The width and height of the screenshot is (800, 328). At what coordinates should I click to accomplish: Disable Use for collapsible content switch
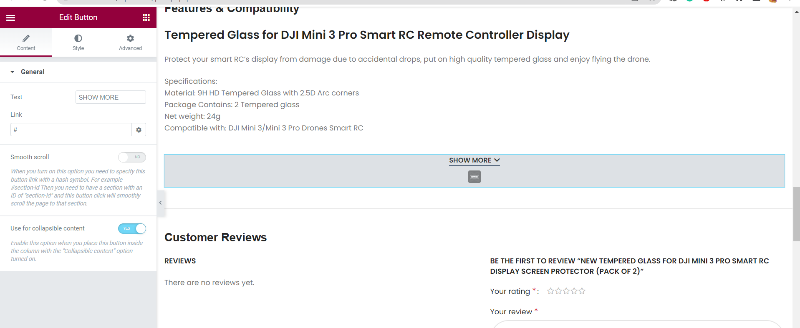pyautogui.click(x=132, y=228)
